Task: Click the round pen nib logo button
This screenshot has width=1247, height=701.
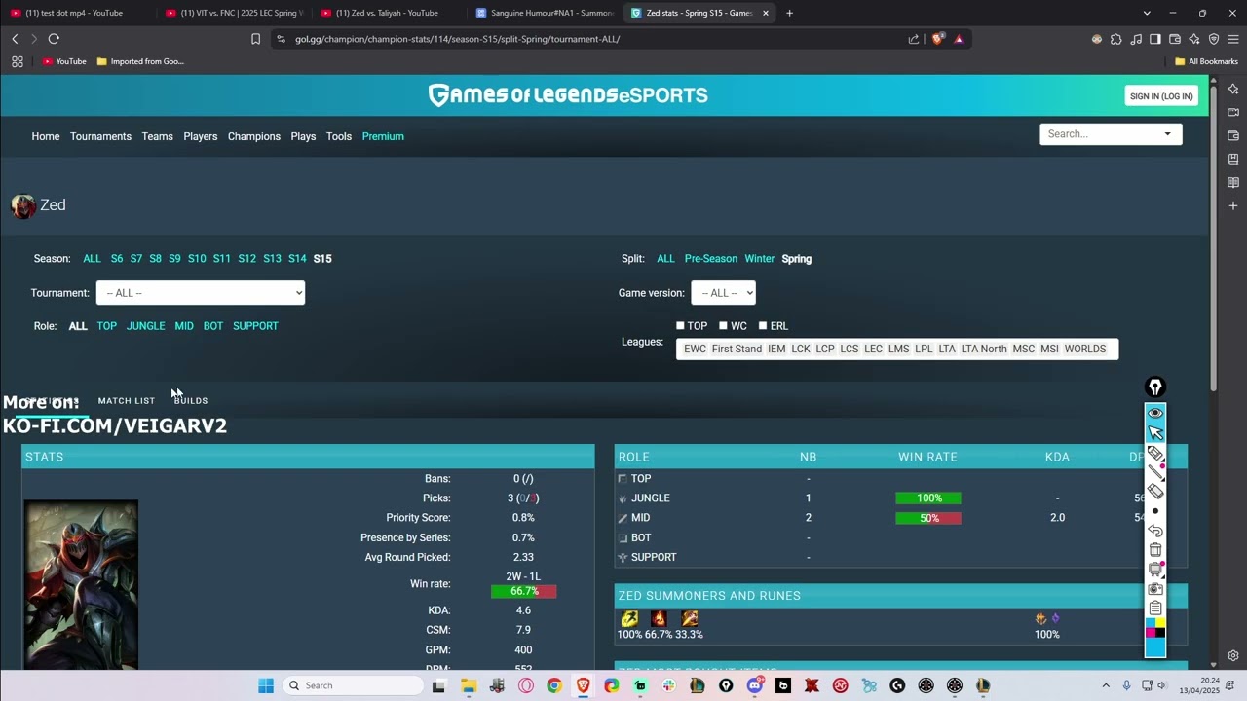Action: pyautogui.click(x=1155, y=387)
